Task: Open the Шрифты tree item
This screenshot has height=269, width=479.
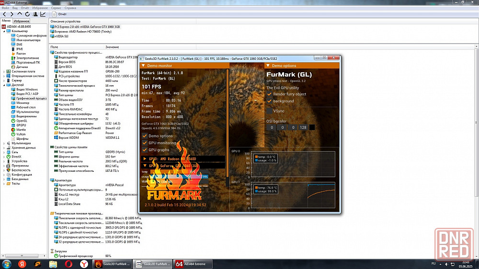Action: (20, 139)
